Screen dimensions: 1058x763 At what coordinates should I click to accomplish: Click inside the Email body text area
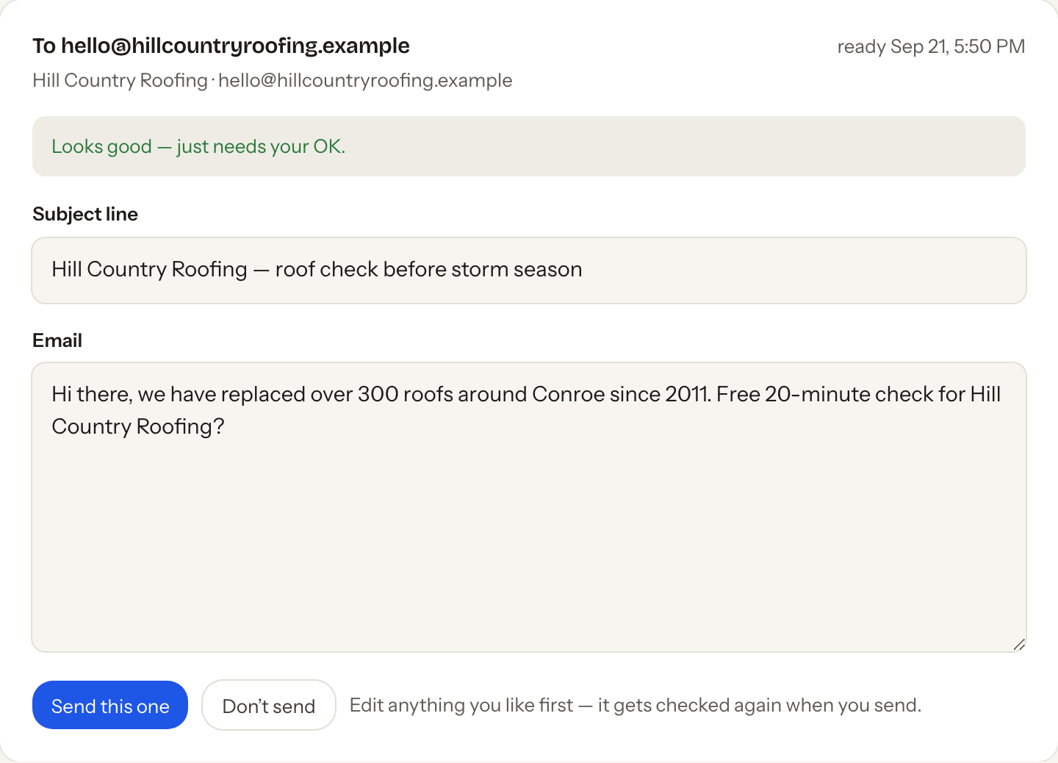click(x=529, y=507)
